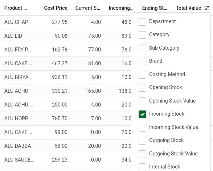Enable the Outgoing Stock checkbox
Screen dimensions: 213x171
point(142,141)
